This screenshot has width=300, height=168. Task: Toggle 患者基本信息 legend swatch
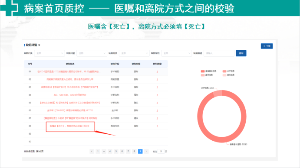[203, 71]
